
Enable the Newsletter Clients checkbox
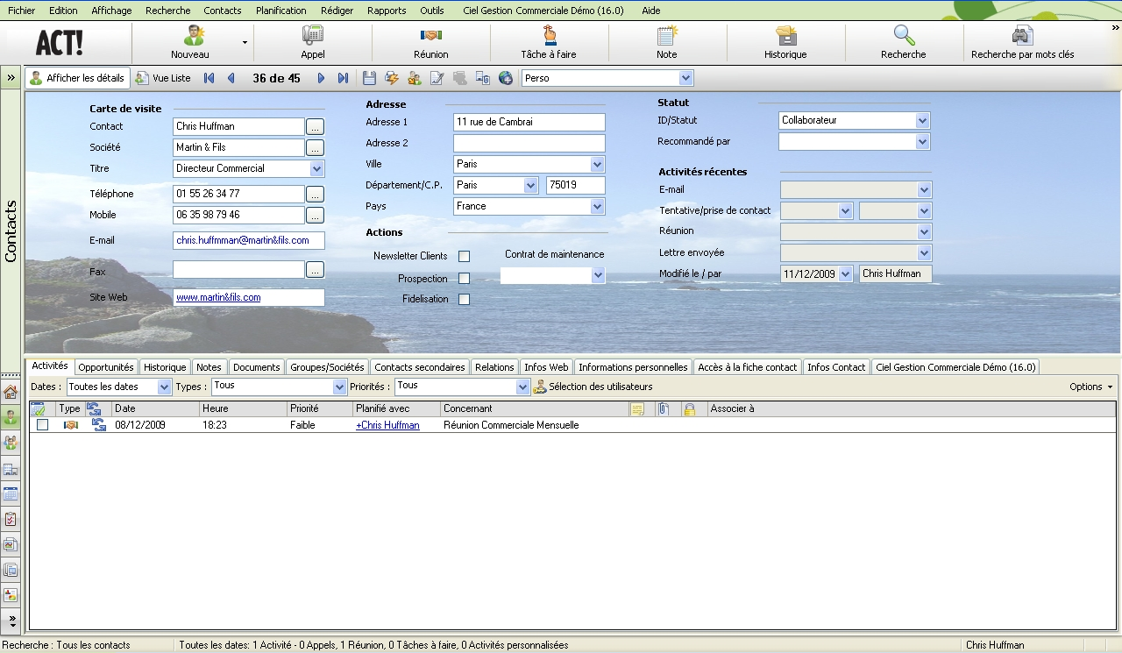tap(465, 257)
